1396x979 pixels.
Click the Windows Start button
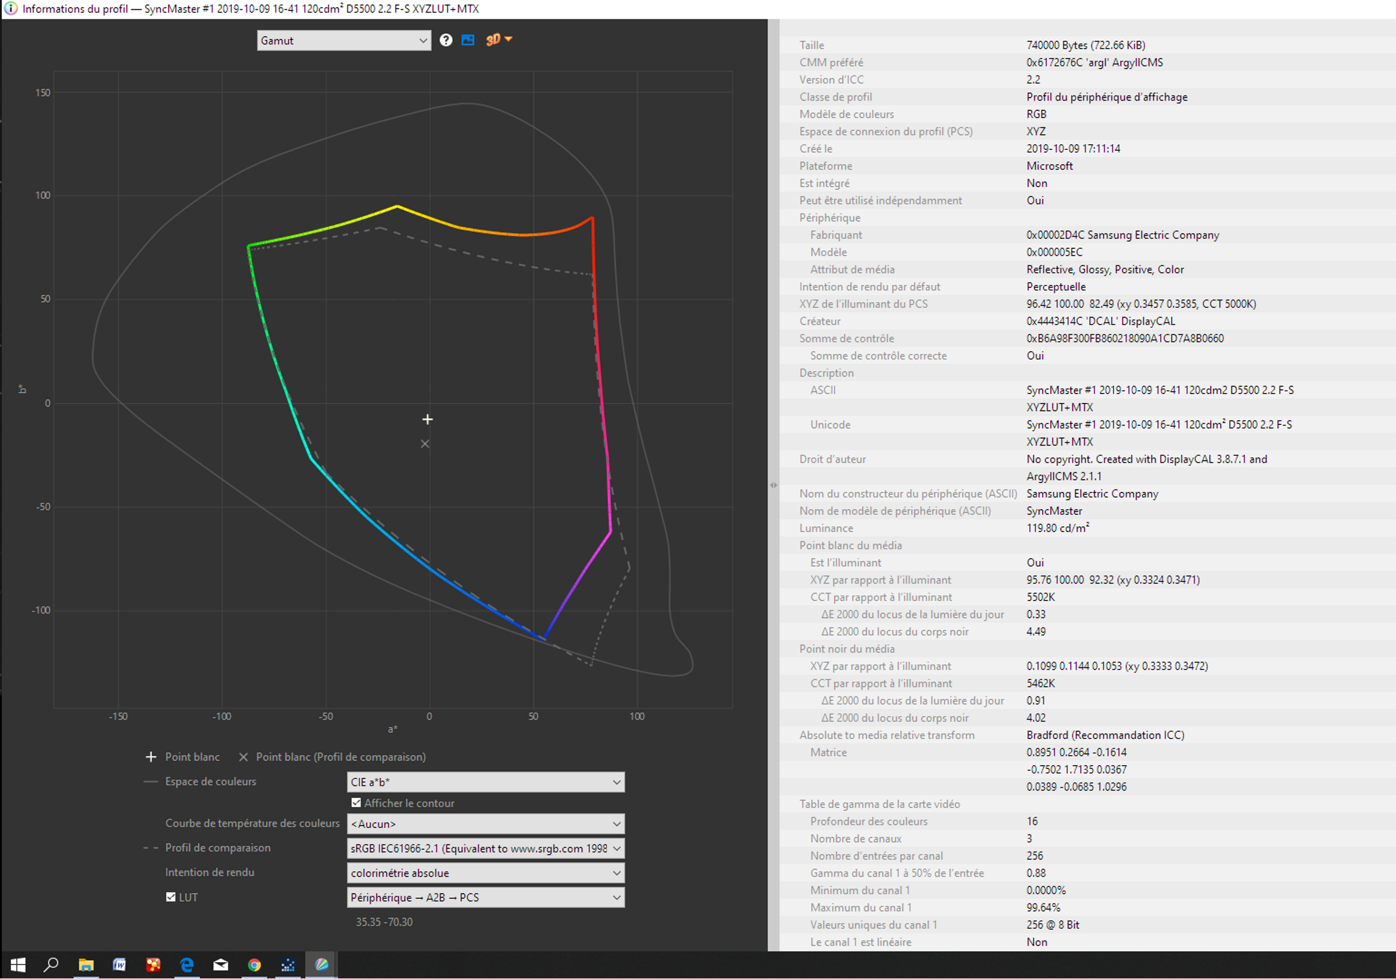coord(18,964)
